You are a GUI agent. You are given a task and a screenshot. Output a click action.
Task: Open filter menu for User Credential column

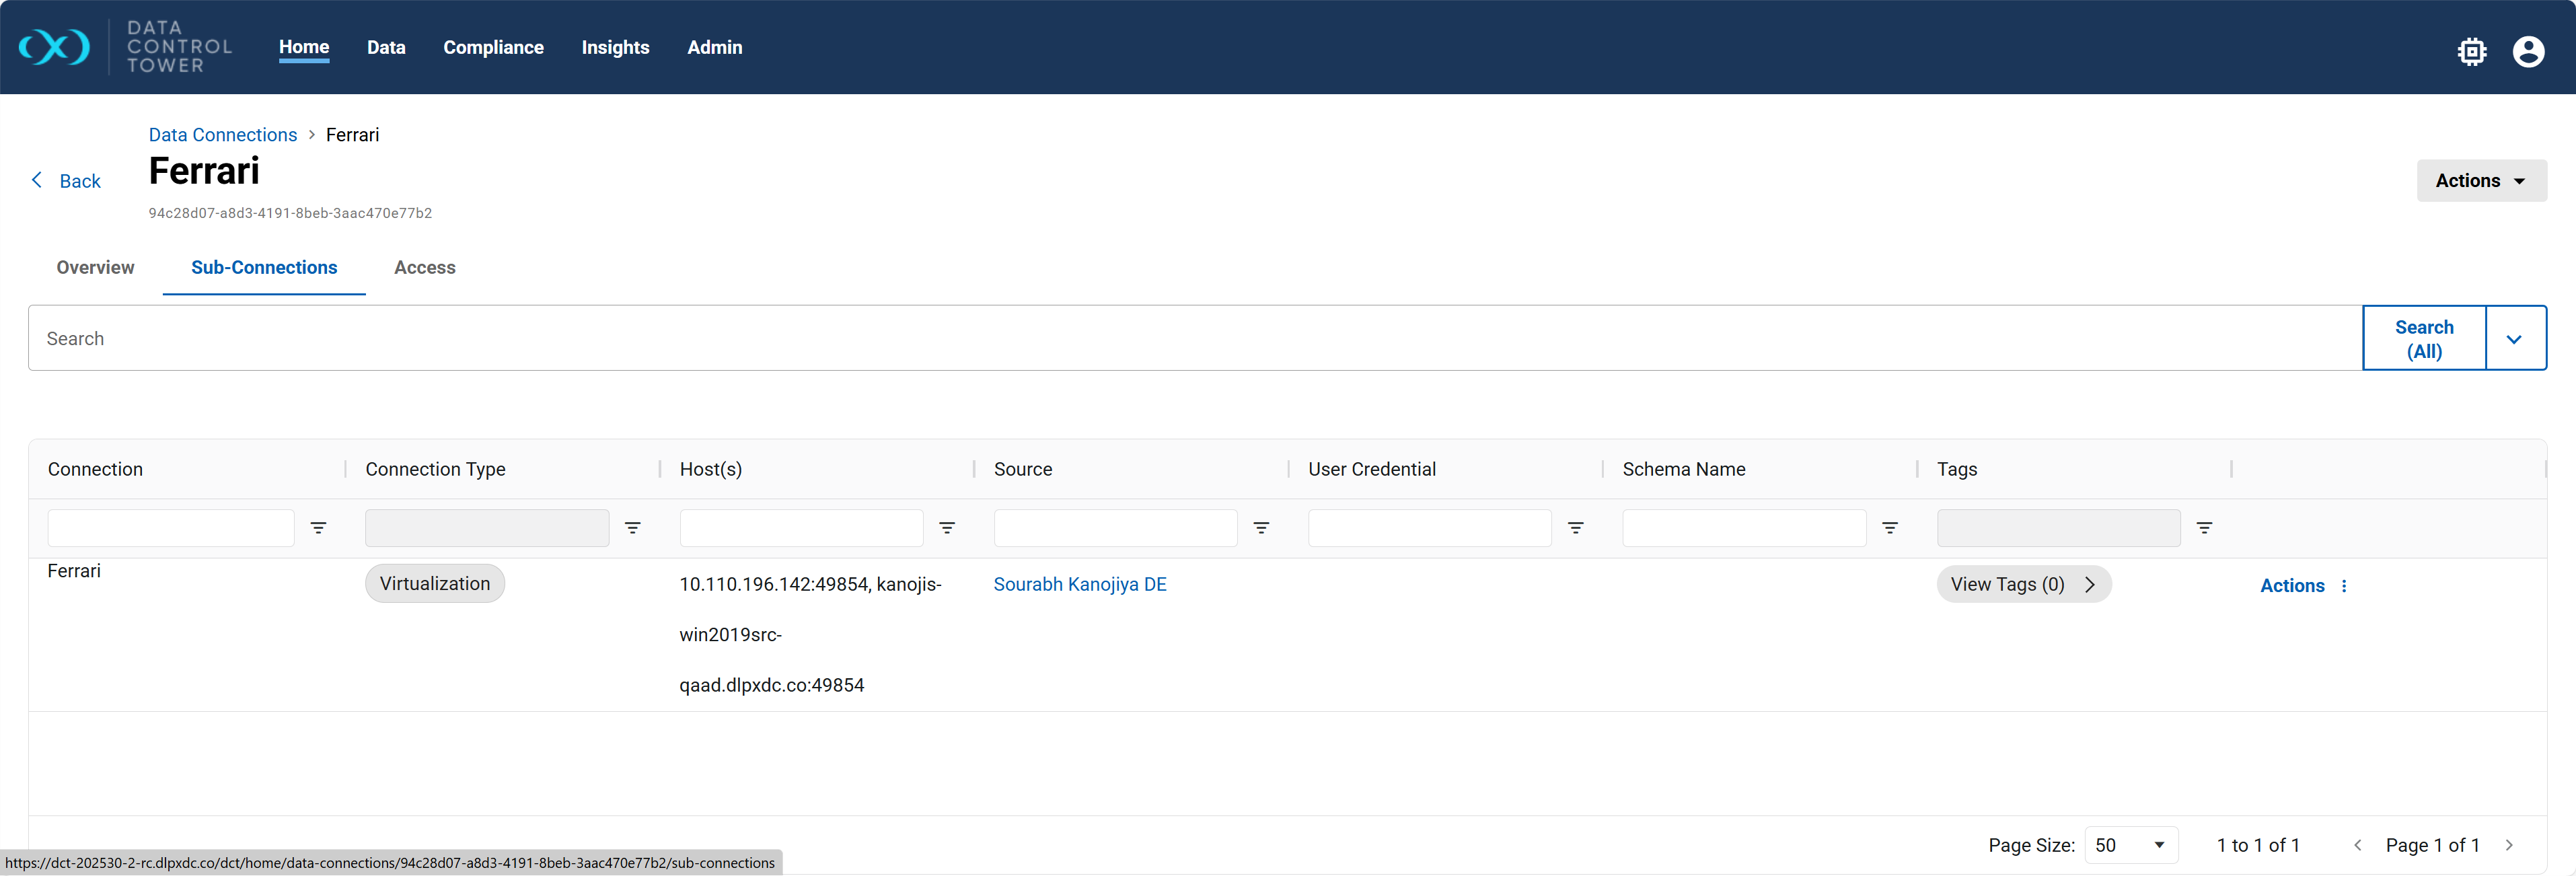click(x=1576, y=528)
